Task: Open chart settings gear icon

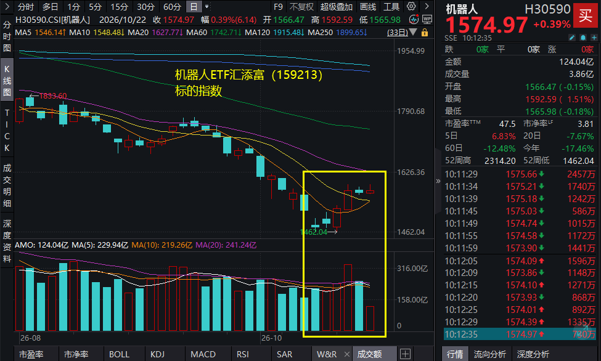Action: [x=411, y=6]
